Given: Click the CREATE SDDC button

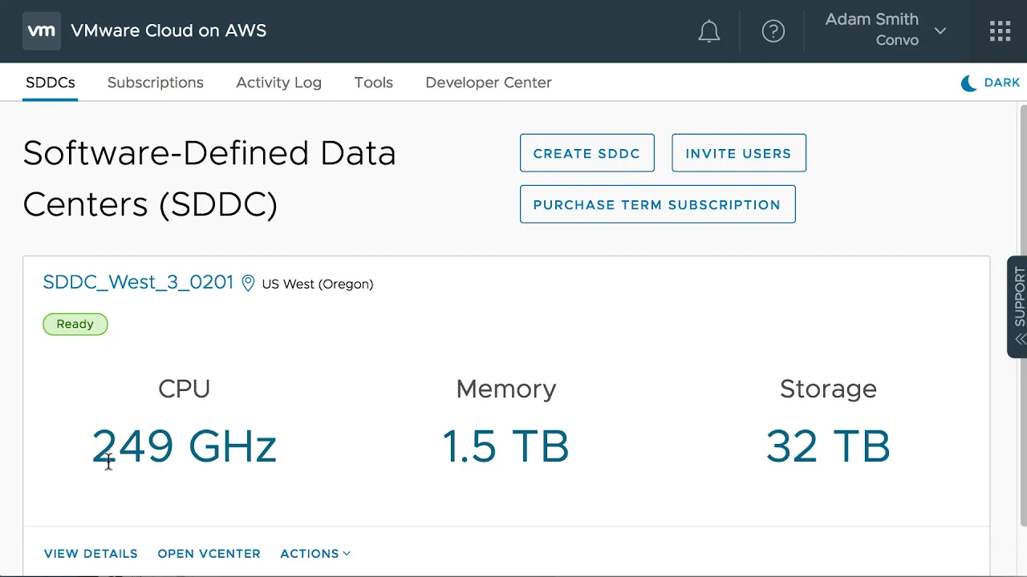Looking at the screenshot, I should tap(587, 153).
